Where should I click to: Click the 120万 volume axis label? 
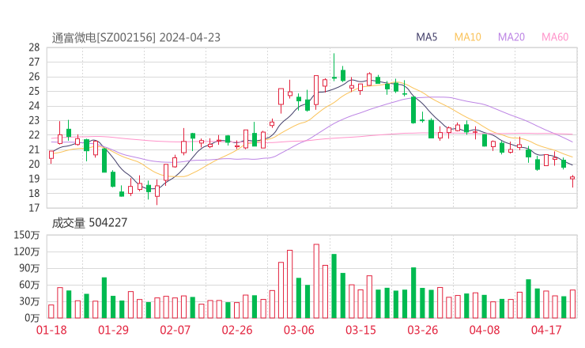(27, 252)
